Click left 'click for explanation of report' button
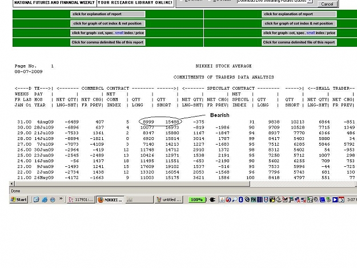Screen dimensions: 357x268 108,14
